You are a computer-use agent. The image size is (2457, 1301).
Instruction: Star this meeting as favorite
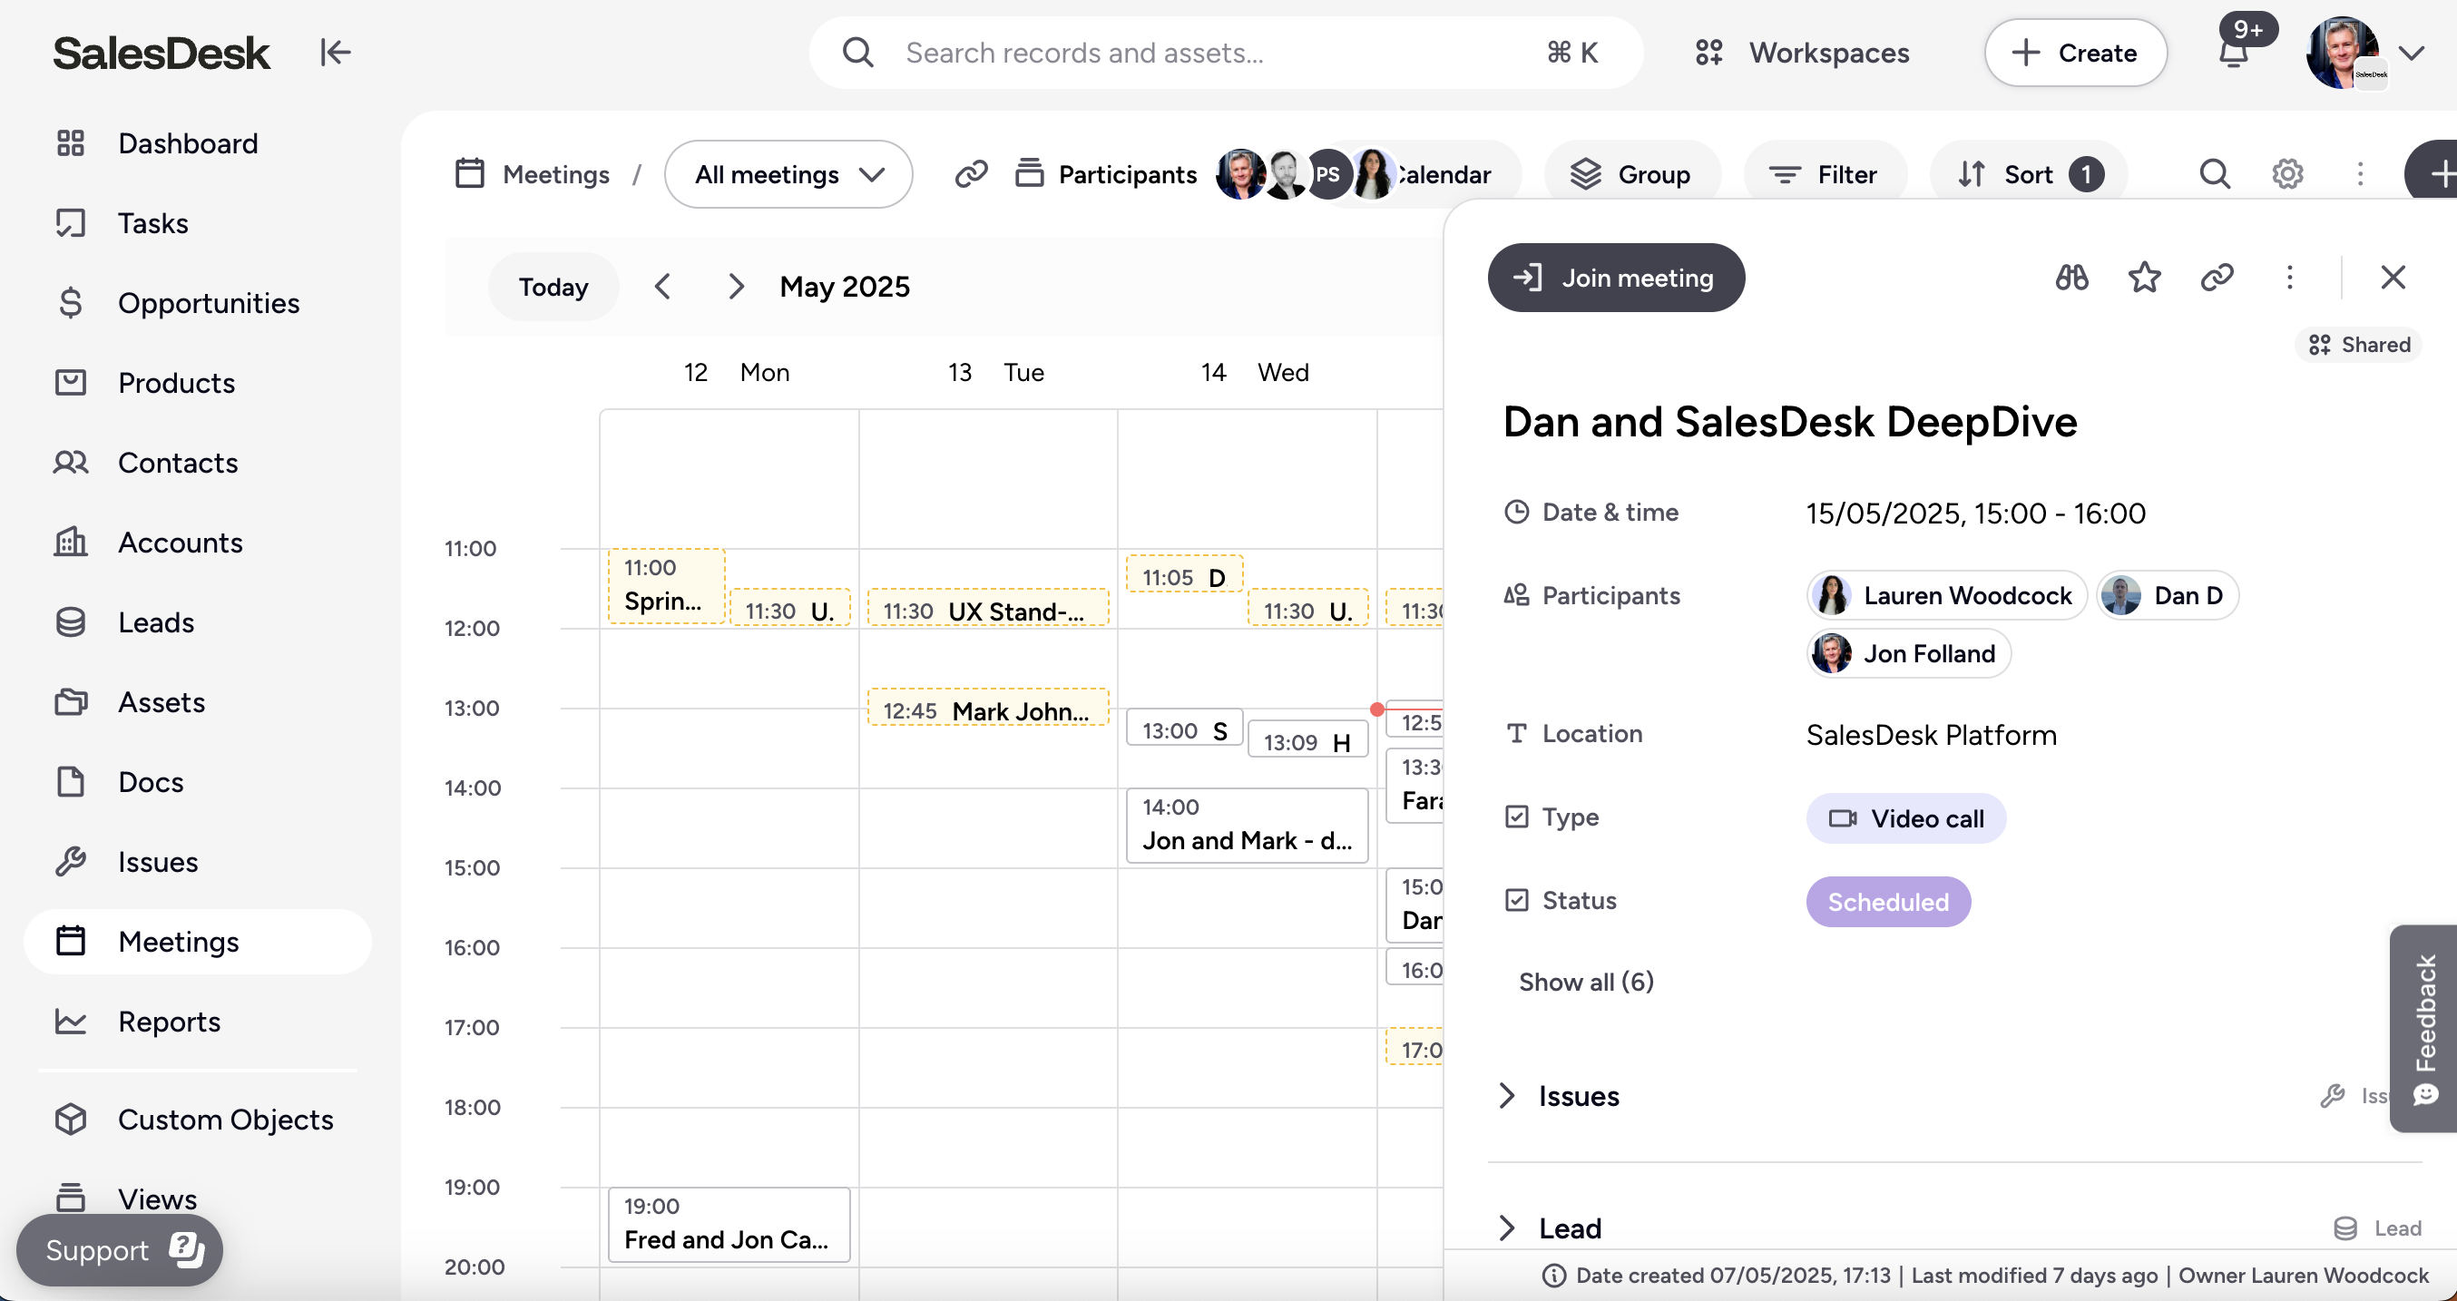tap(2143, 278)
